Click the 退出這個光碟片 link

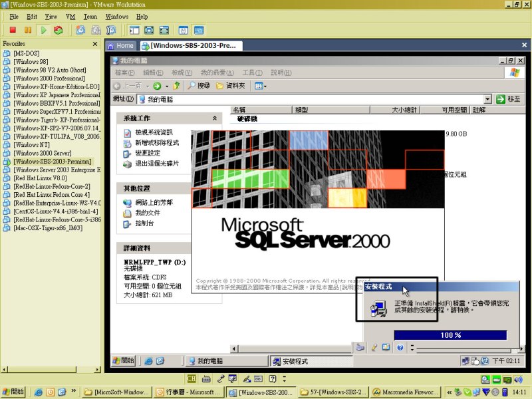(x=157, y=164)
